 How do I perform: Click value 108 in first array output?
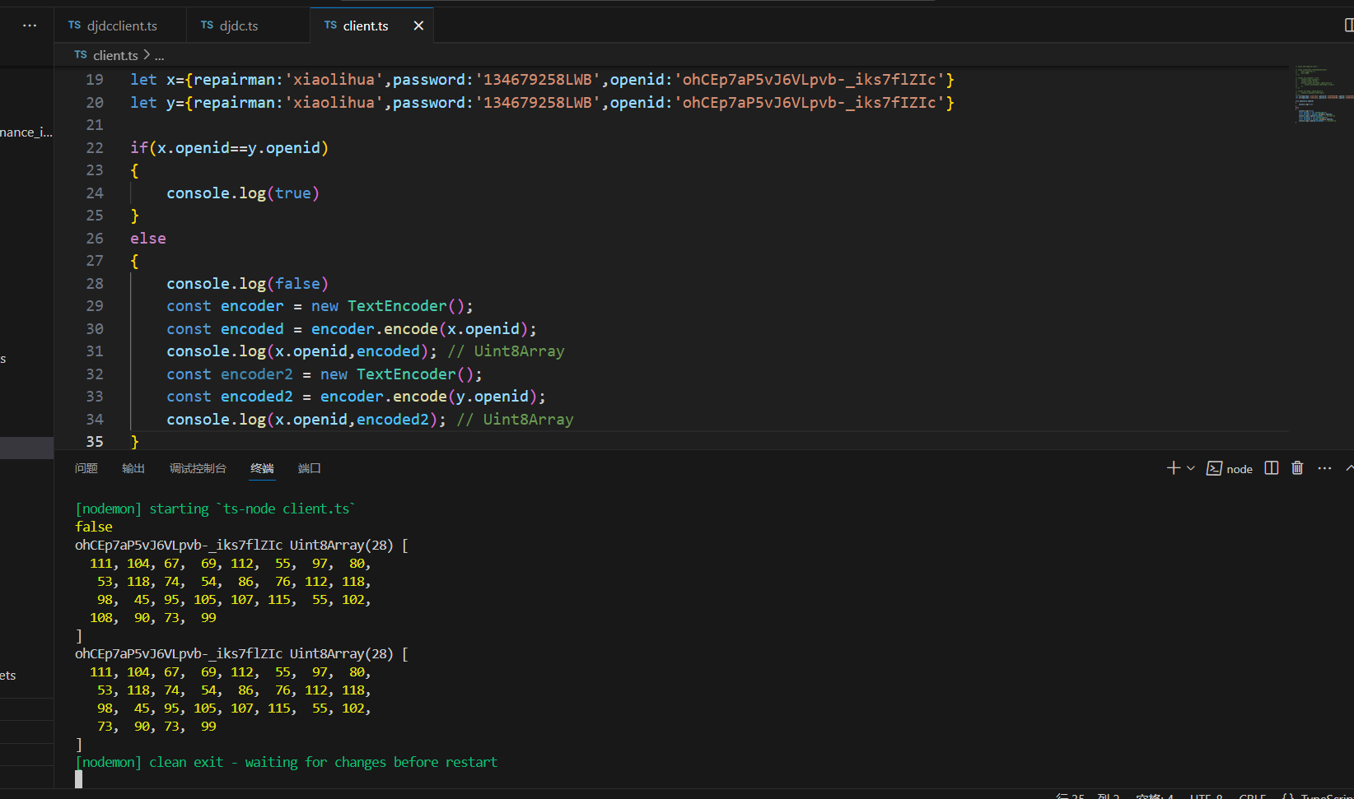point(101,618)
